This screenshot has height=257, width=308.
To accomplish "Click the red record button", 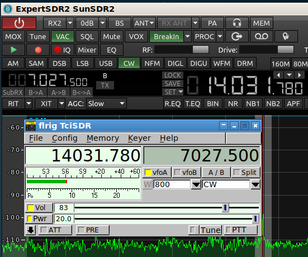I will click(x=38, y=50).
